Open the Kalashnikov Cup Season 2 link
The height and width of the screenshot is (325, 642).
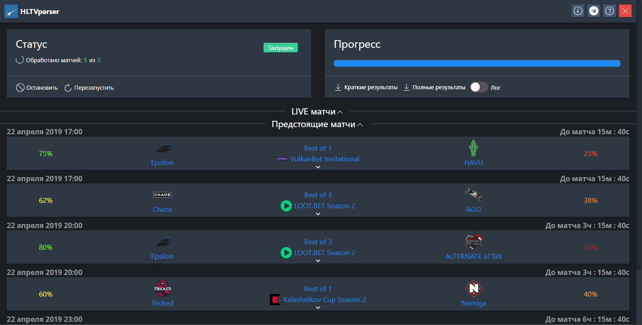[325, 300]
